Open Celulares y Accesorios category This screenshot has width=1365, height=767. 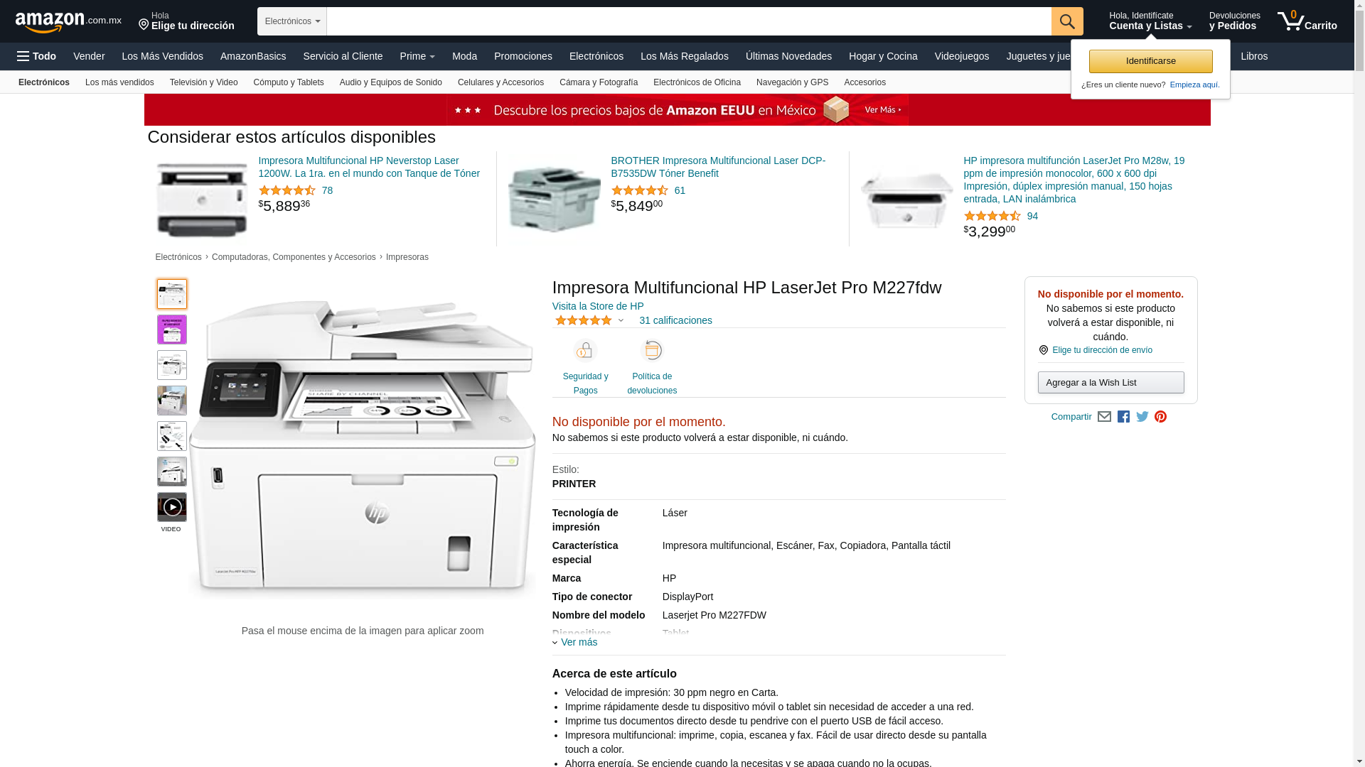[x=500, y=82]
